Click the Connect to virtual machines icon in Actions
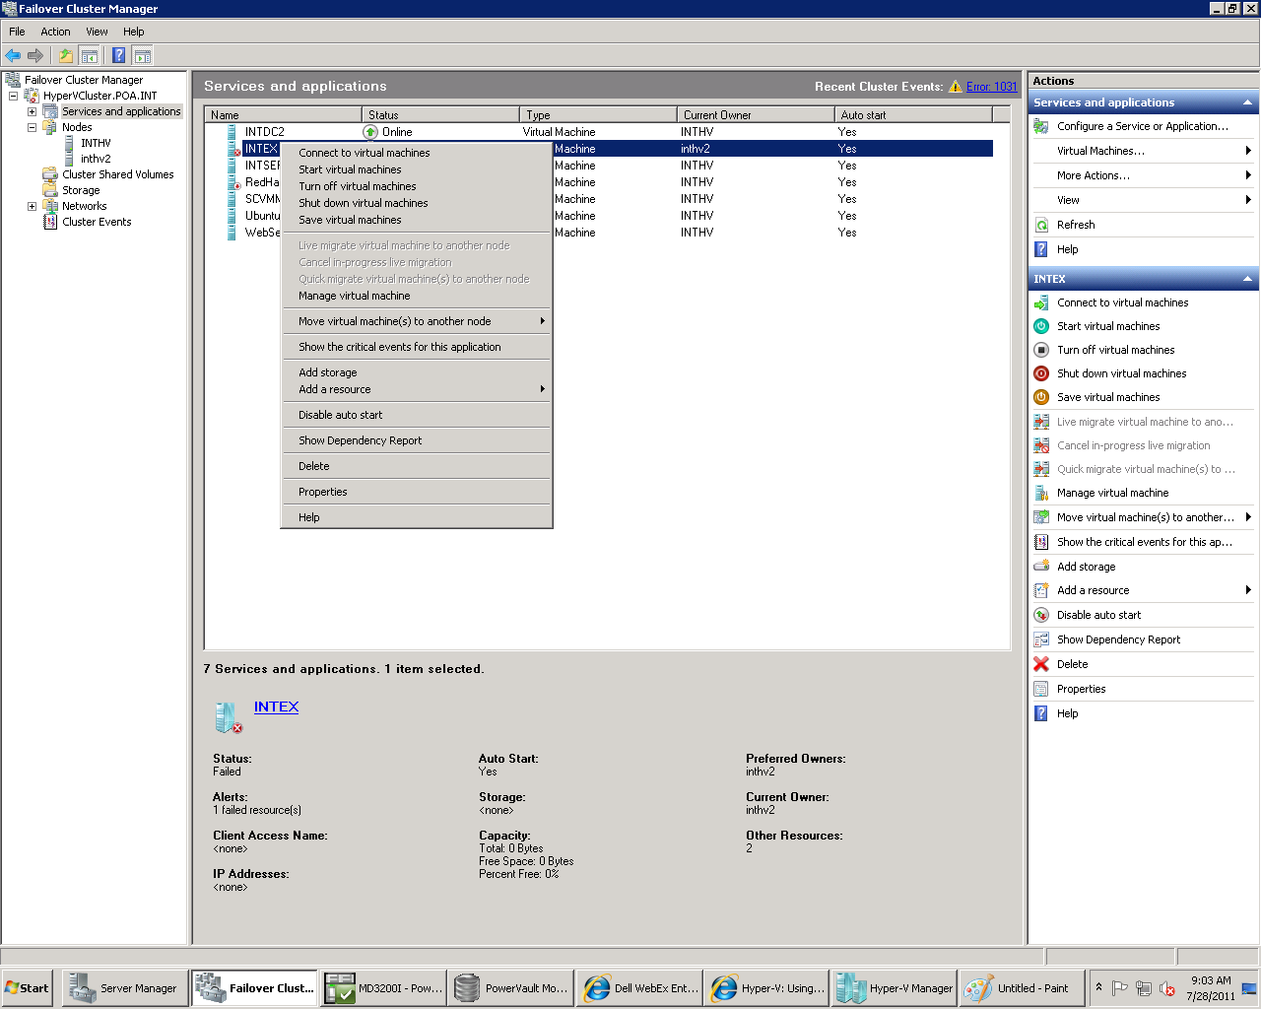 1041,303
